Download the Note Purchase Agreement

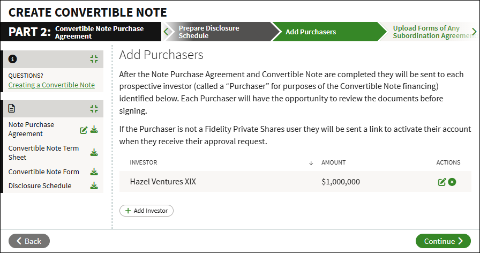[x=94, y=130]
